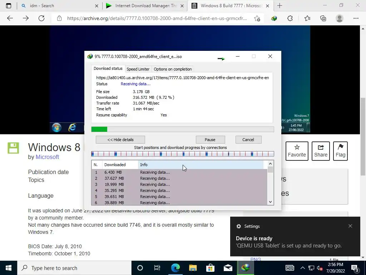The width and height of the screenshot is (366, 275).
Task: Click the download progress bar
Action: [183, 129]
